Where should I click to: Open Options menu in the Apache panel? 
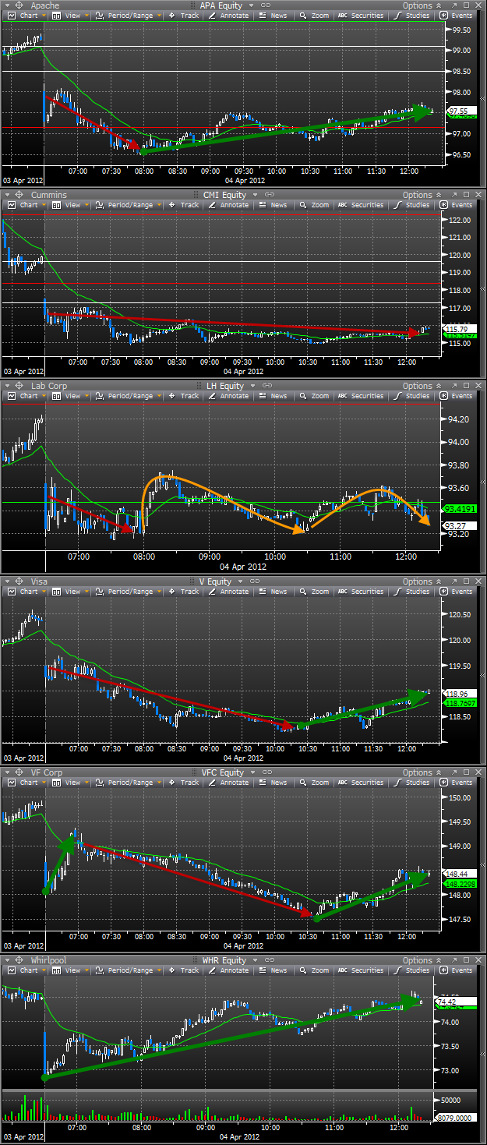pos(420,5)
